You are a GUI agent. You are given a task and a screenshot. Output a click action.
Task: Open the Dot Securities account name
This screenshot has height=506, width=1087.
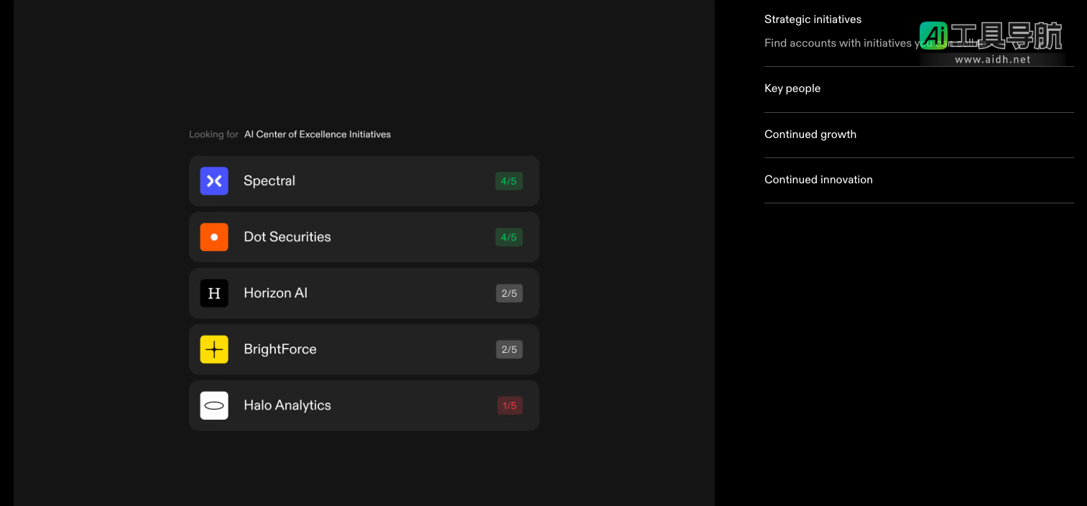pos(287,237)
